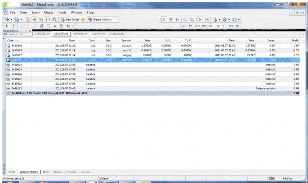The image size is (308, 183).
Task: Click the Swap column header
Action: pos(266,40)
